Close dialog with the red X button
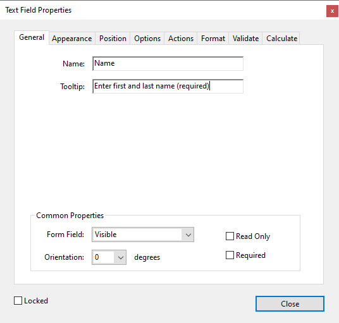 pyautogui.click(x=332, y=11)
